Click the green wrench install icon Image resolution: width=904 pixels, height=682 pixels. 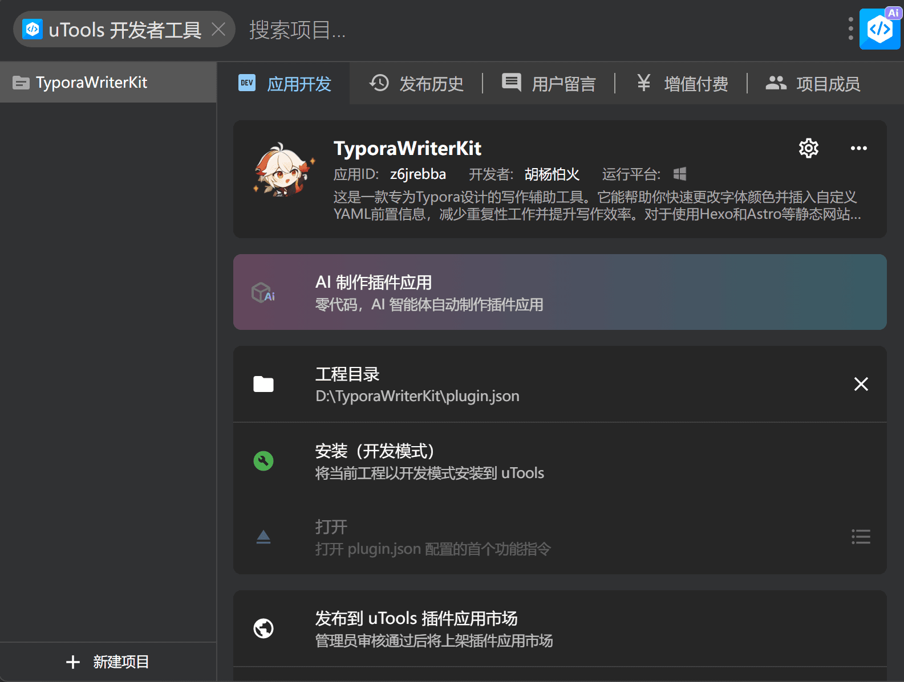tap(263, 460)
